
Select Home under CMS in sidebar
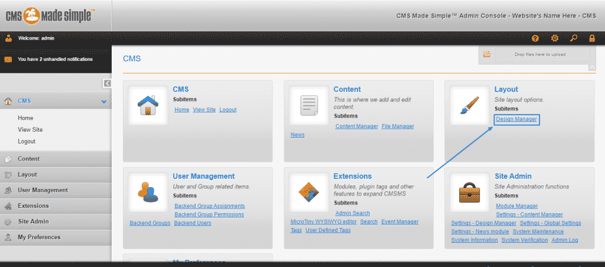[x=25, y=118]
